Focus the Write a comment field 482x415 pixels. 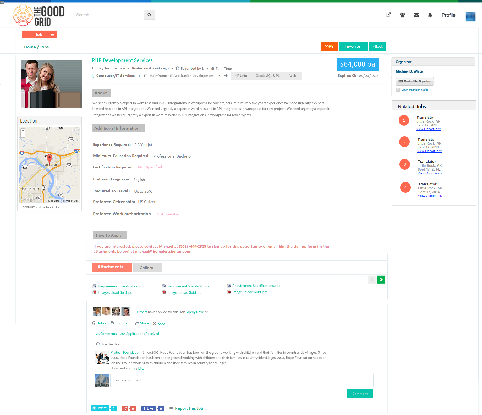pyautogui.click(x=242, y=380)
